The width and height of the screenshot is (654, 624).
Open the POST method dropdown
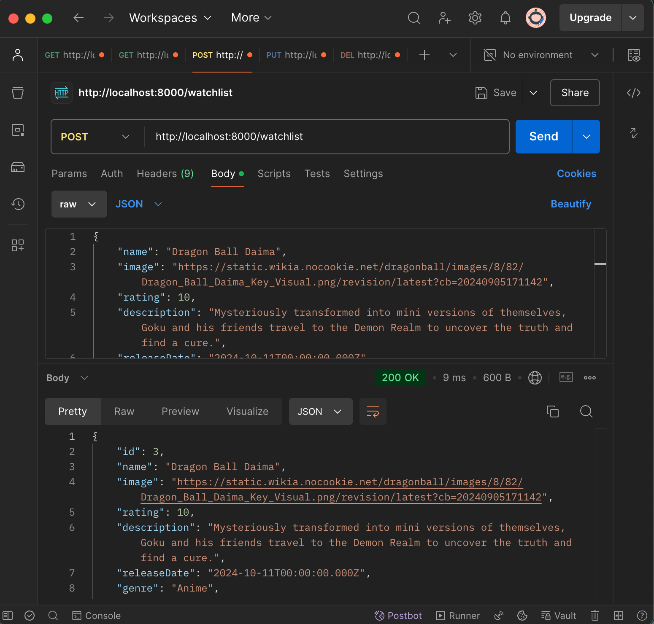click(95, 137)
